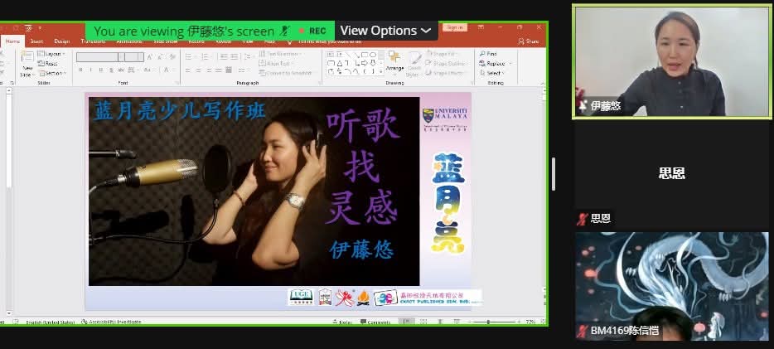This screenshot has width=774, height=349.
Task: Open the Home ribbon tab
Action: 12,41
